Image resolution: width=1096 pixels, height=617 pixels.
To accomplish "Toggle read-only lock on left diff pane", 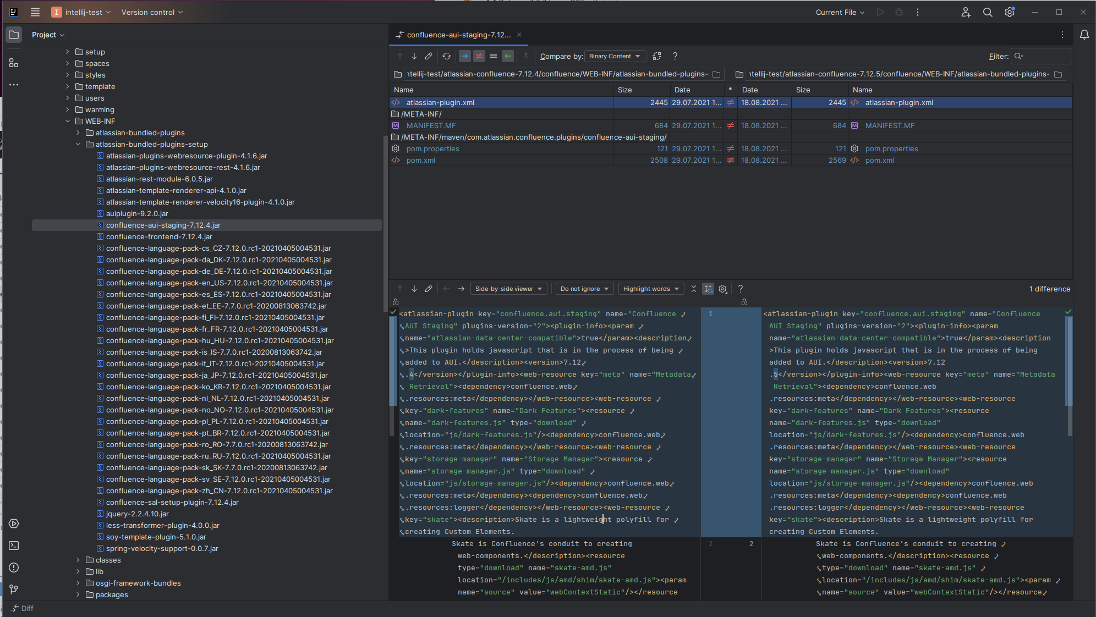I will pyautogui.click(x=396, y=302).
